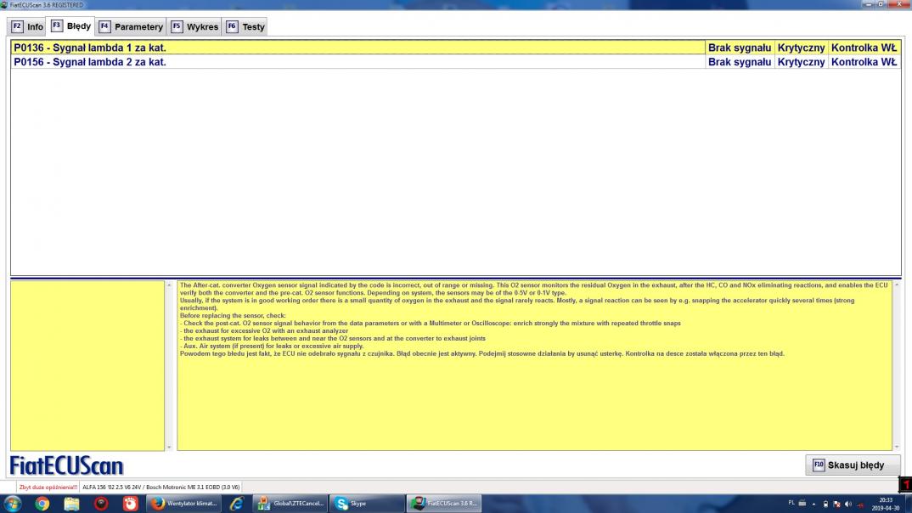Viewport: 912px width, 513px height.
Task: Open the Info tab
Action: (27, 27)
